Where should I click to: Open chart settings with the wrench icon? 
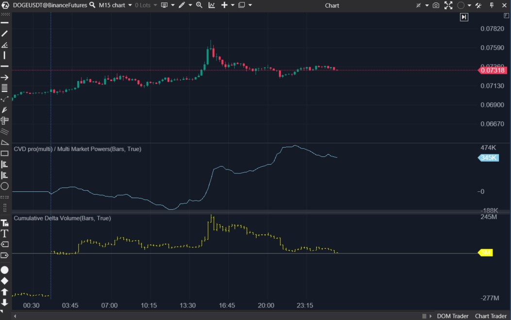click(x=479, y=5)
